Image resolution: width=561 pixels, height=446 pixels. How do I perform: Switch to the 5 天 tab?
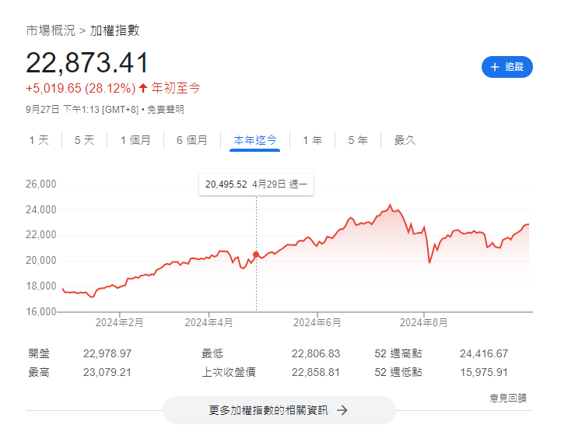coord(84,140)
